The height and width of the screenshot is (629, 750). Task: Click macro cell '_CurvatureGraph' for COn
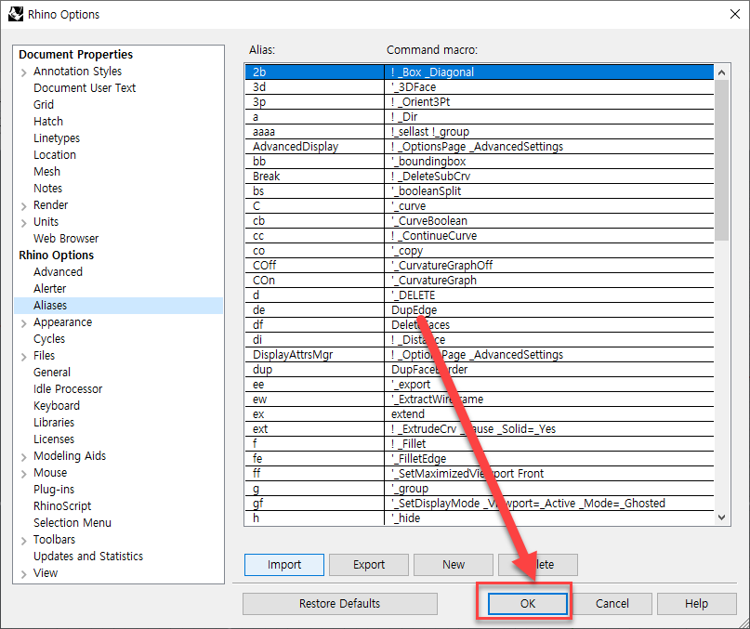[x=549, y=280]
